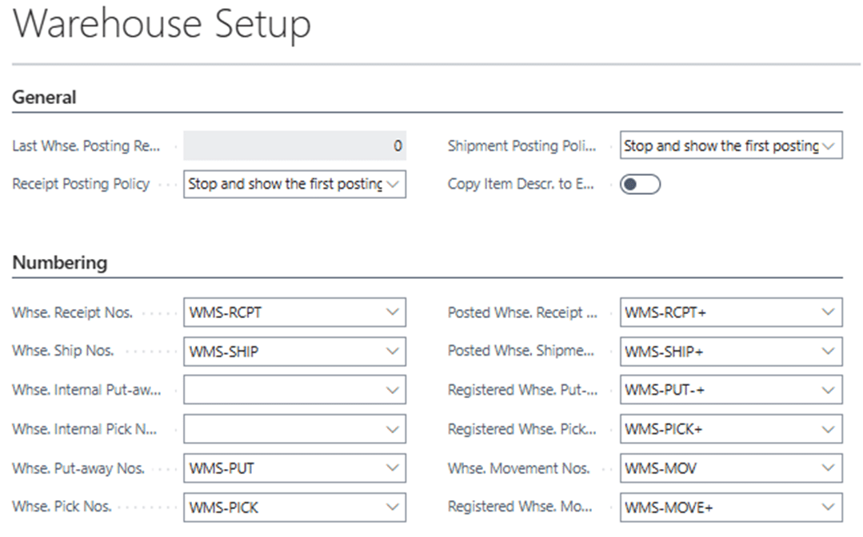Viewport: 863px width, 537px height.
Task: Expand Whse. Movement Nos. dropdown arrow
Action: click(x=829, y=468)
